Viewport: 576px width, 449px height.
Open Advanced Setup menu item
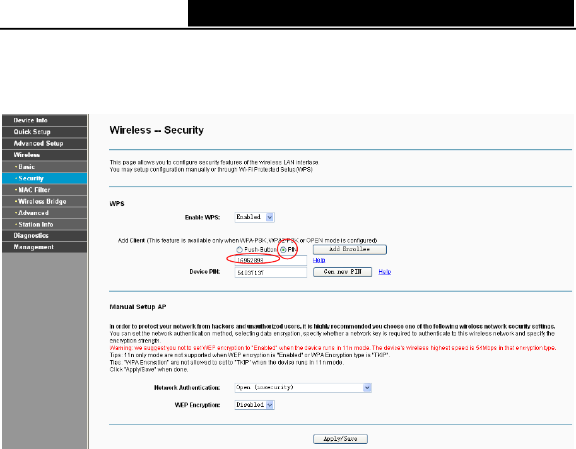point(44,144)
